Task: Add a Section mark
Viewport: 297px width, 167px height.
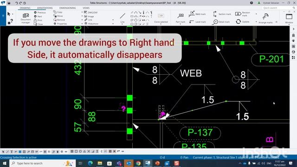Action: (x=222, y=14)
